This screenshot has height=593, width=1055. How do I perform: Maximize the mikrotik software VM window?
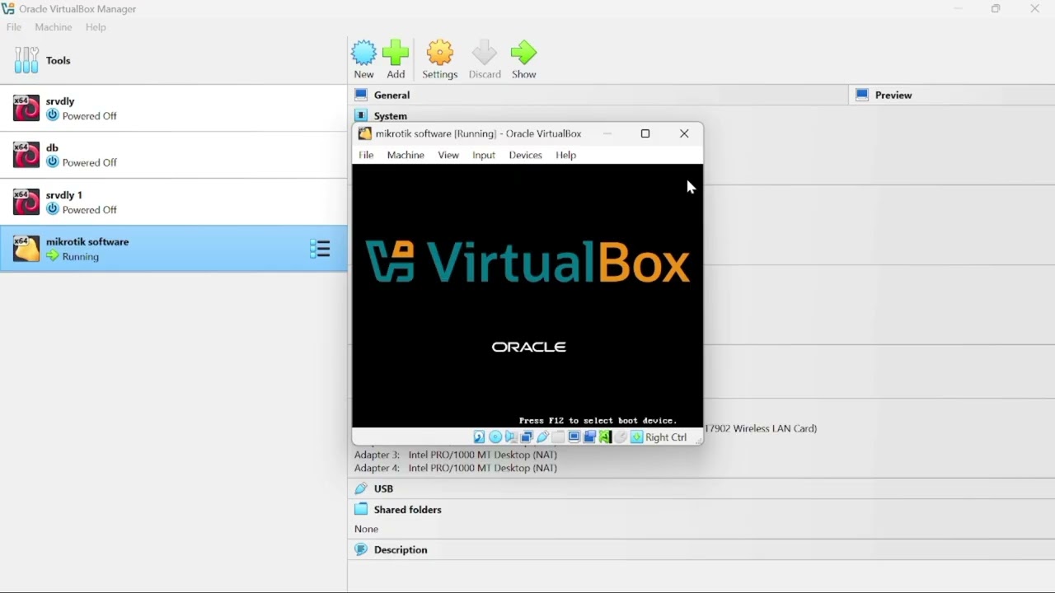pyautogui.click(x=645, y=133)
